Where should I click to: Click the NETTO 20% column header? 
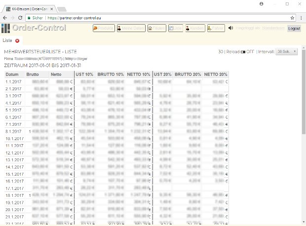(x=216, y=75)
